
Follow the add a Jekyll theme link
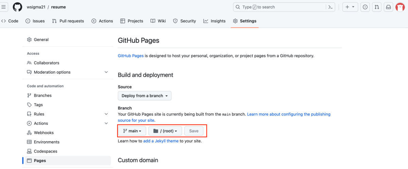(160, 141)
